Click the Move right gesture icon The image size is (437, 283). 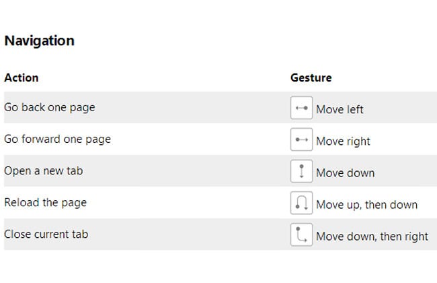[x=301, y=139]
